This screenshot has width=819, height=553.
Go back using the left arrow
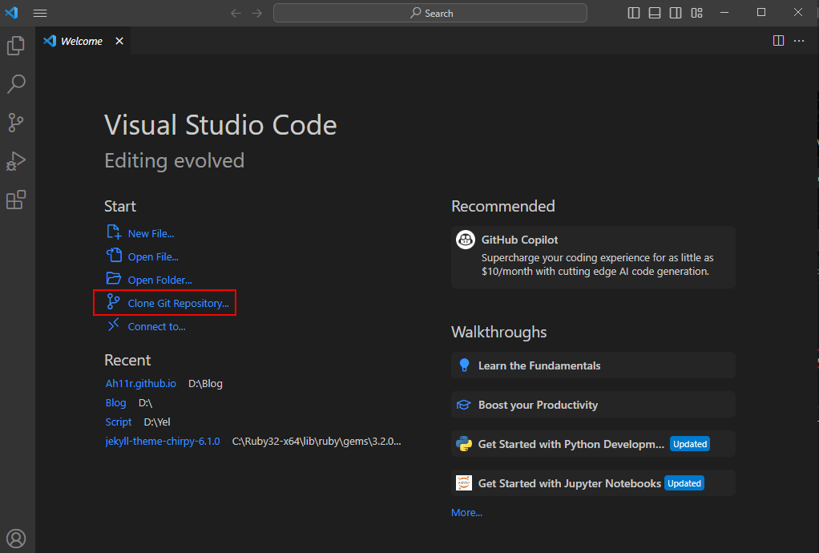pyautogui.click(x=236, y=13)
